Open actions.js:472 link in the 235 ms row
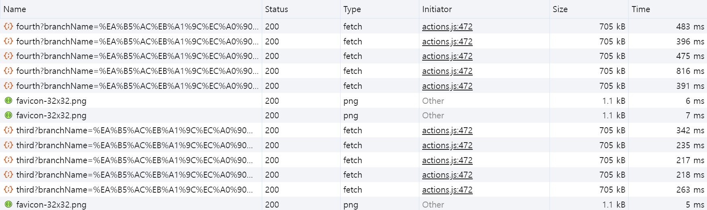This screenshot has width=707, height=210. (447, 145)
